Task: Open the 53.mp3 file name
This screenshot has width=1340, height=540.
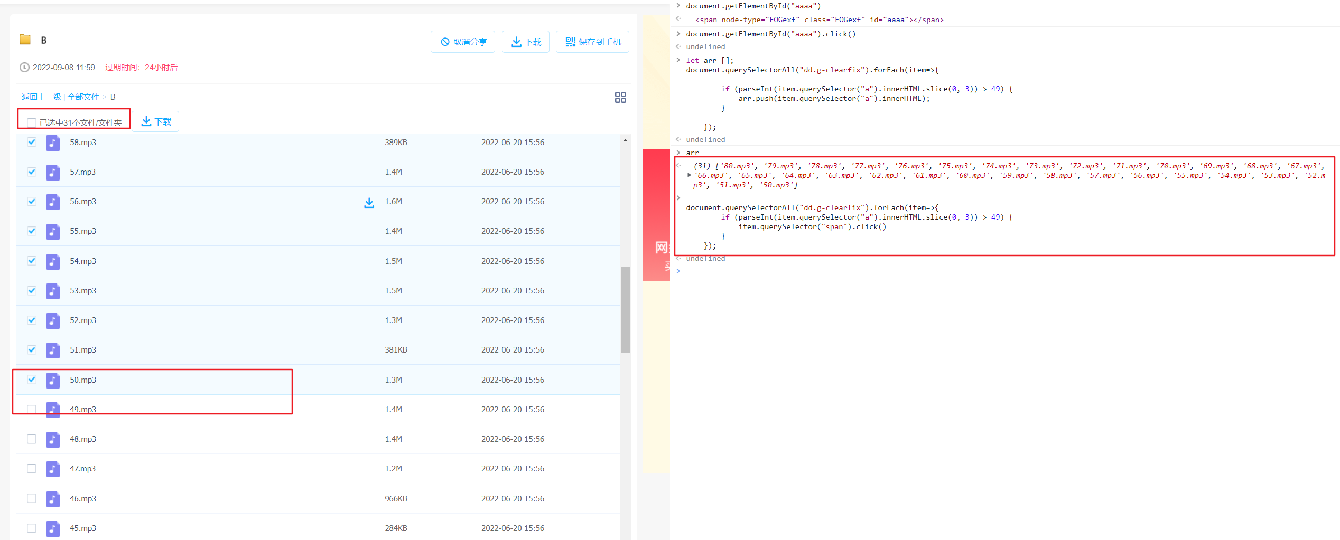Action: click(x=83, y=291)
